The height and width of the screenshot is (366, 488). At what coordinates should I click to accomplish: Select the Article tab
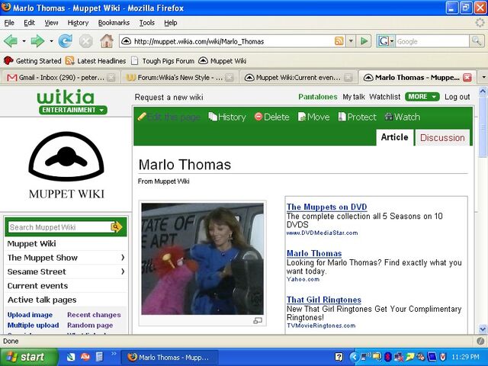click(x=395, y=137)
